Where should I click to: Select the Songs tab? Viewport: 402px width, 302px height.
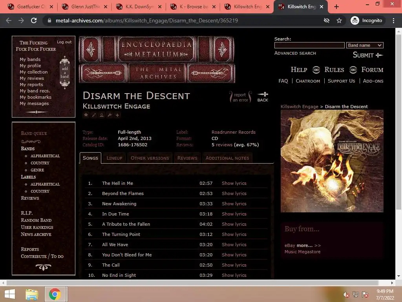pyautogui.click(x=90, y=158)
